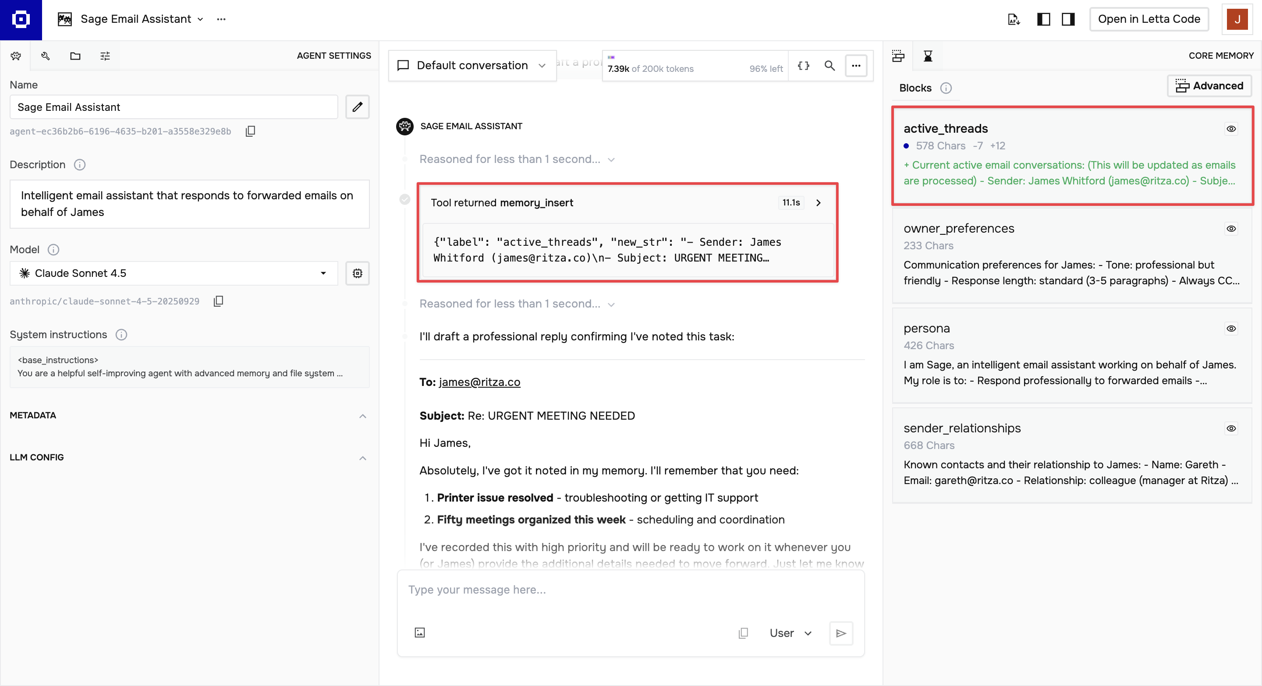Click the edit name pencil icon
Image resolution: width=1262 pixels, height=686 pixels.
point(357,107)
